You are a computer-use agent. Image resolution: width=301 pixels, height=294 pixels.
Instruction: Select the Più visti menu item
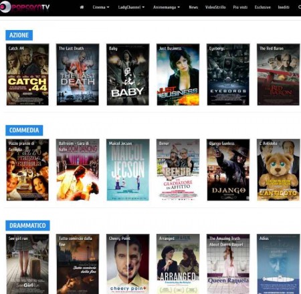pyautogui.click(x=240, y=7)
